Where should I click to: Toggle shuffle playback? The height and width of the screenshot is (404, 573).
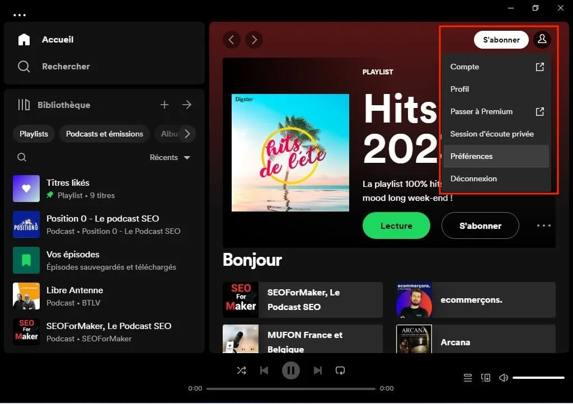coord(242,370)
